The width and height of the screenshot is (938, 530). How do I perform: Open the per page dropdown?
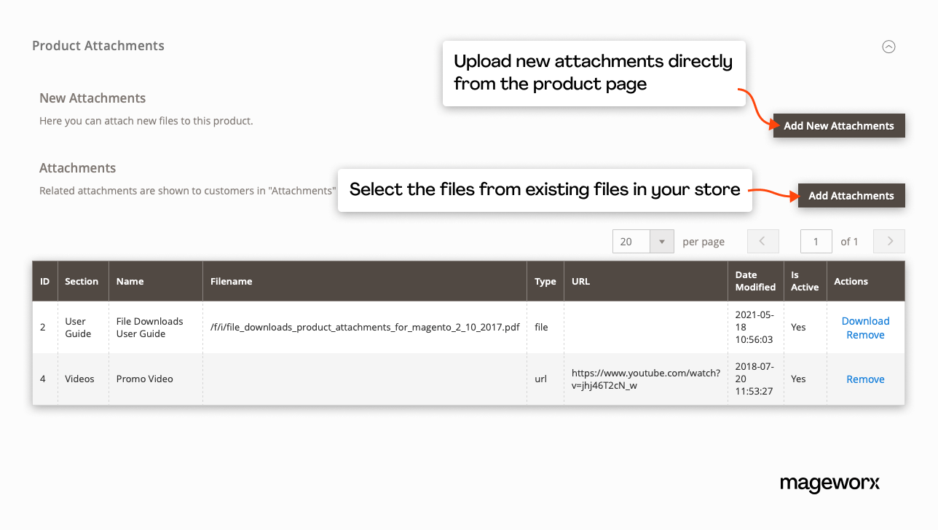(x=661, y=241)
